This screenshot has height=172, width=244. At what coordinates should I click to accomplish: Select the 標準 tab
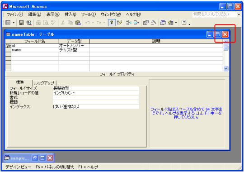[x=20, y=82]
